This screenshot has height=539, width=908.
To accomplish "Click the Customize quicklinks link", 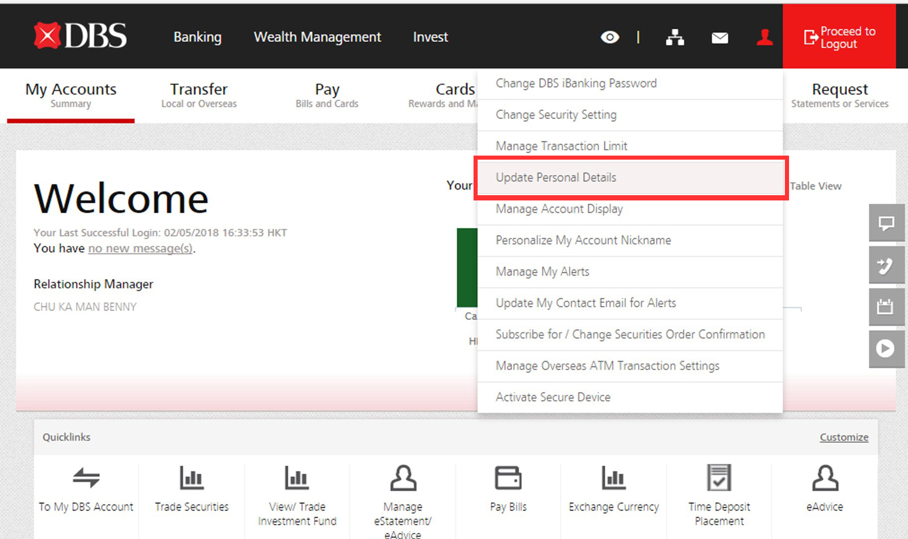I will tap(843, 437).
